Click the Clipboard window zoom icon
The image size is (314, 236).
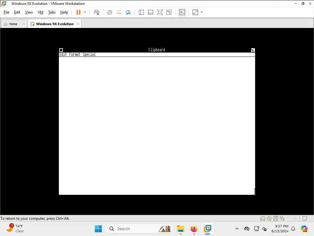coord(253,50)
